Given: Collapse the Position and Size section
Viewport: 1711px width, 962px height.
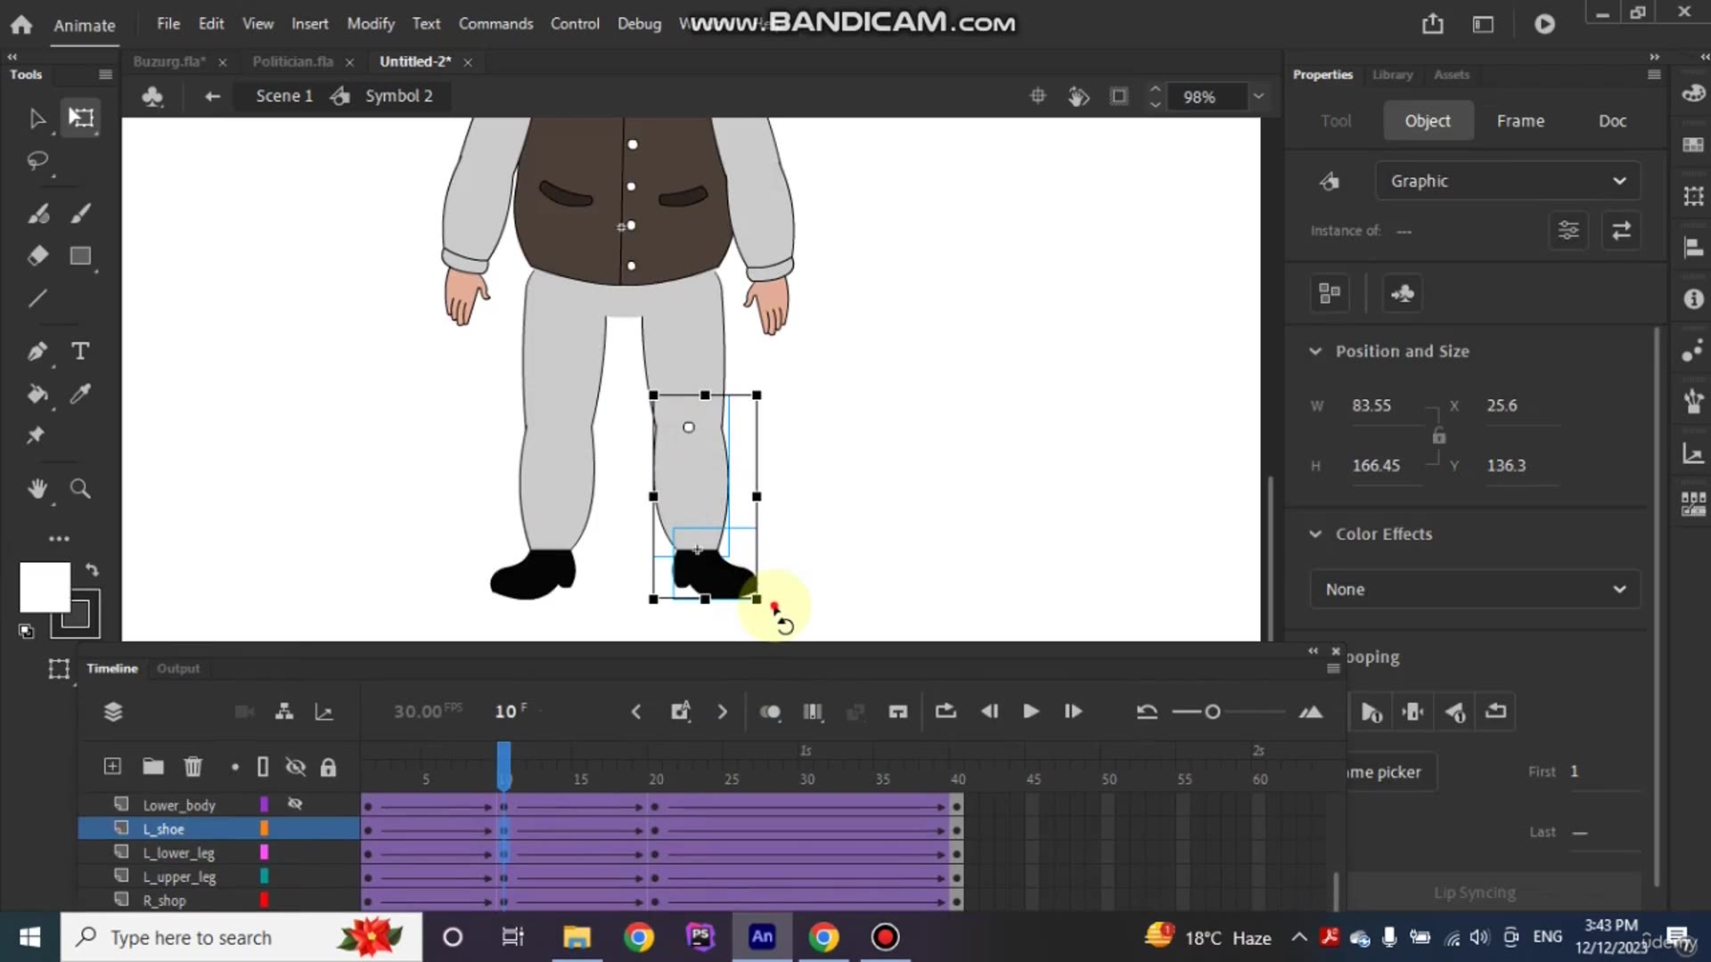Looking at the screenshot, I should point(1316,351).
